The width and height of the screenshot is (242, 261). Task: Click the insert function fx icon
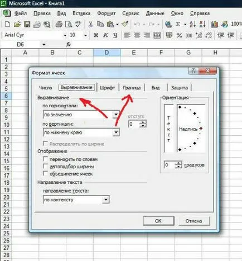click(69, 44)
